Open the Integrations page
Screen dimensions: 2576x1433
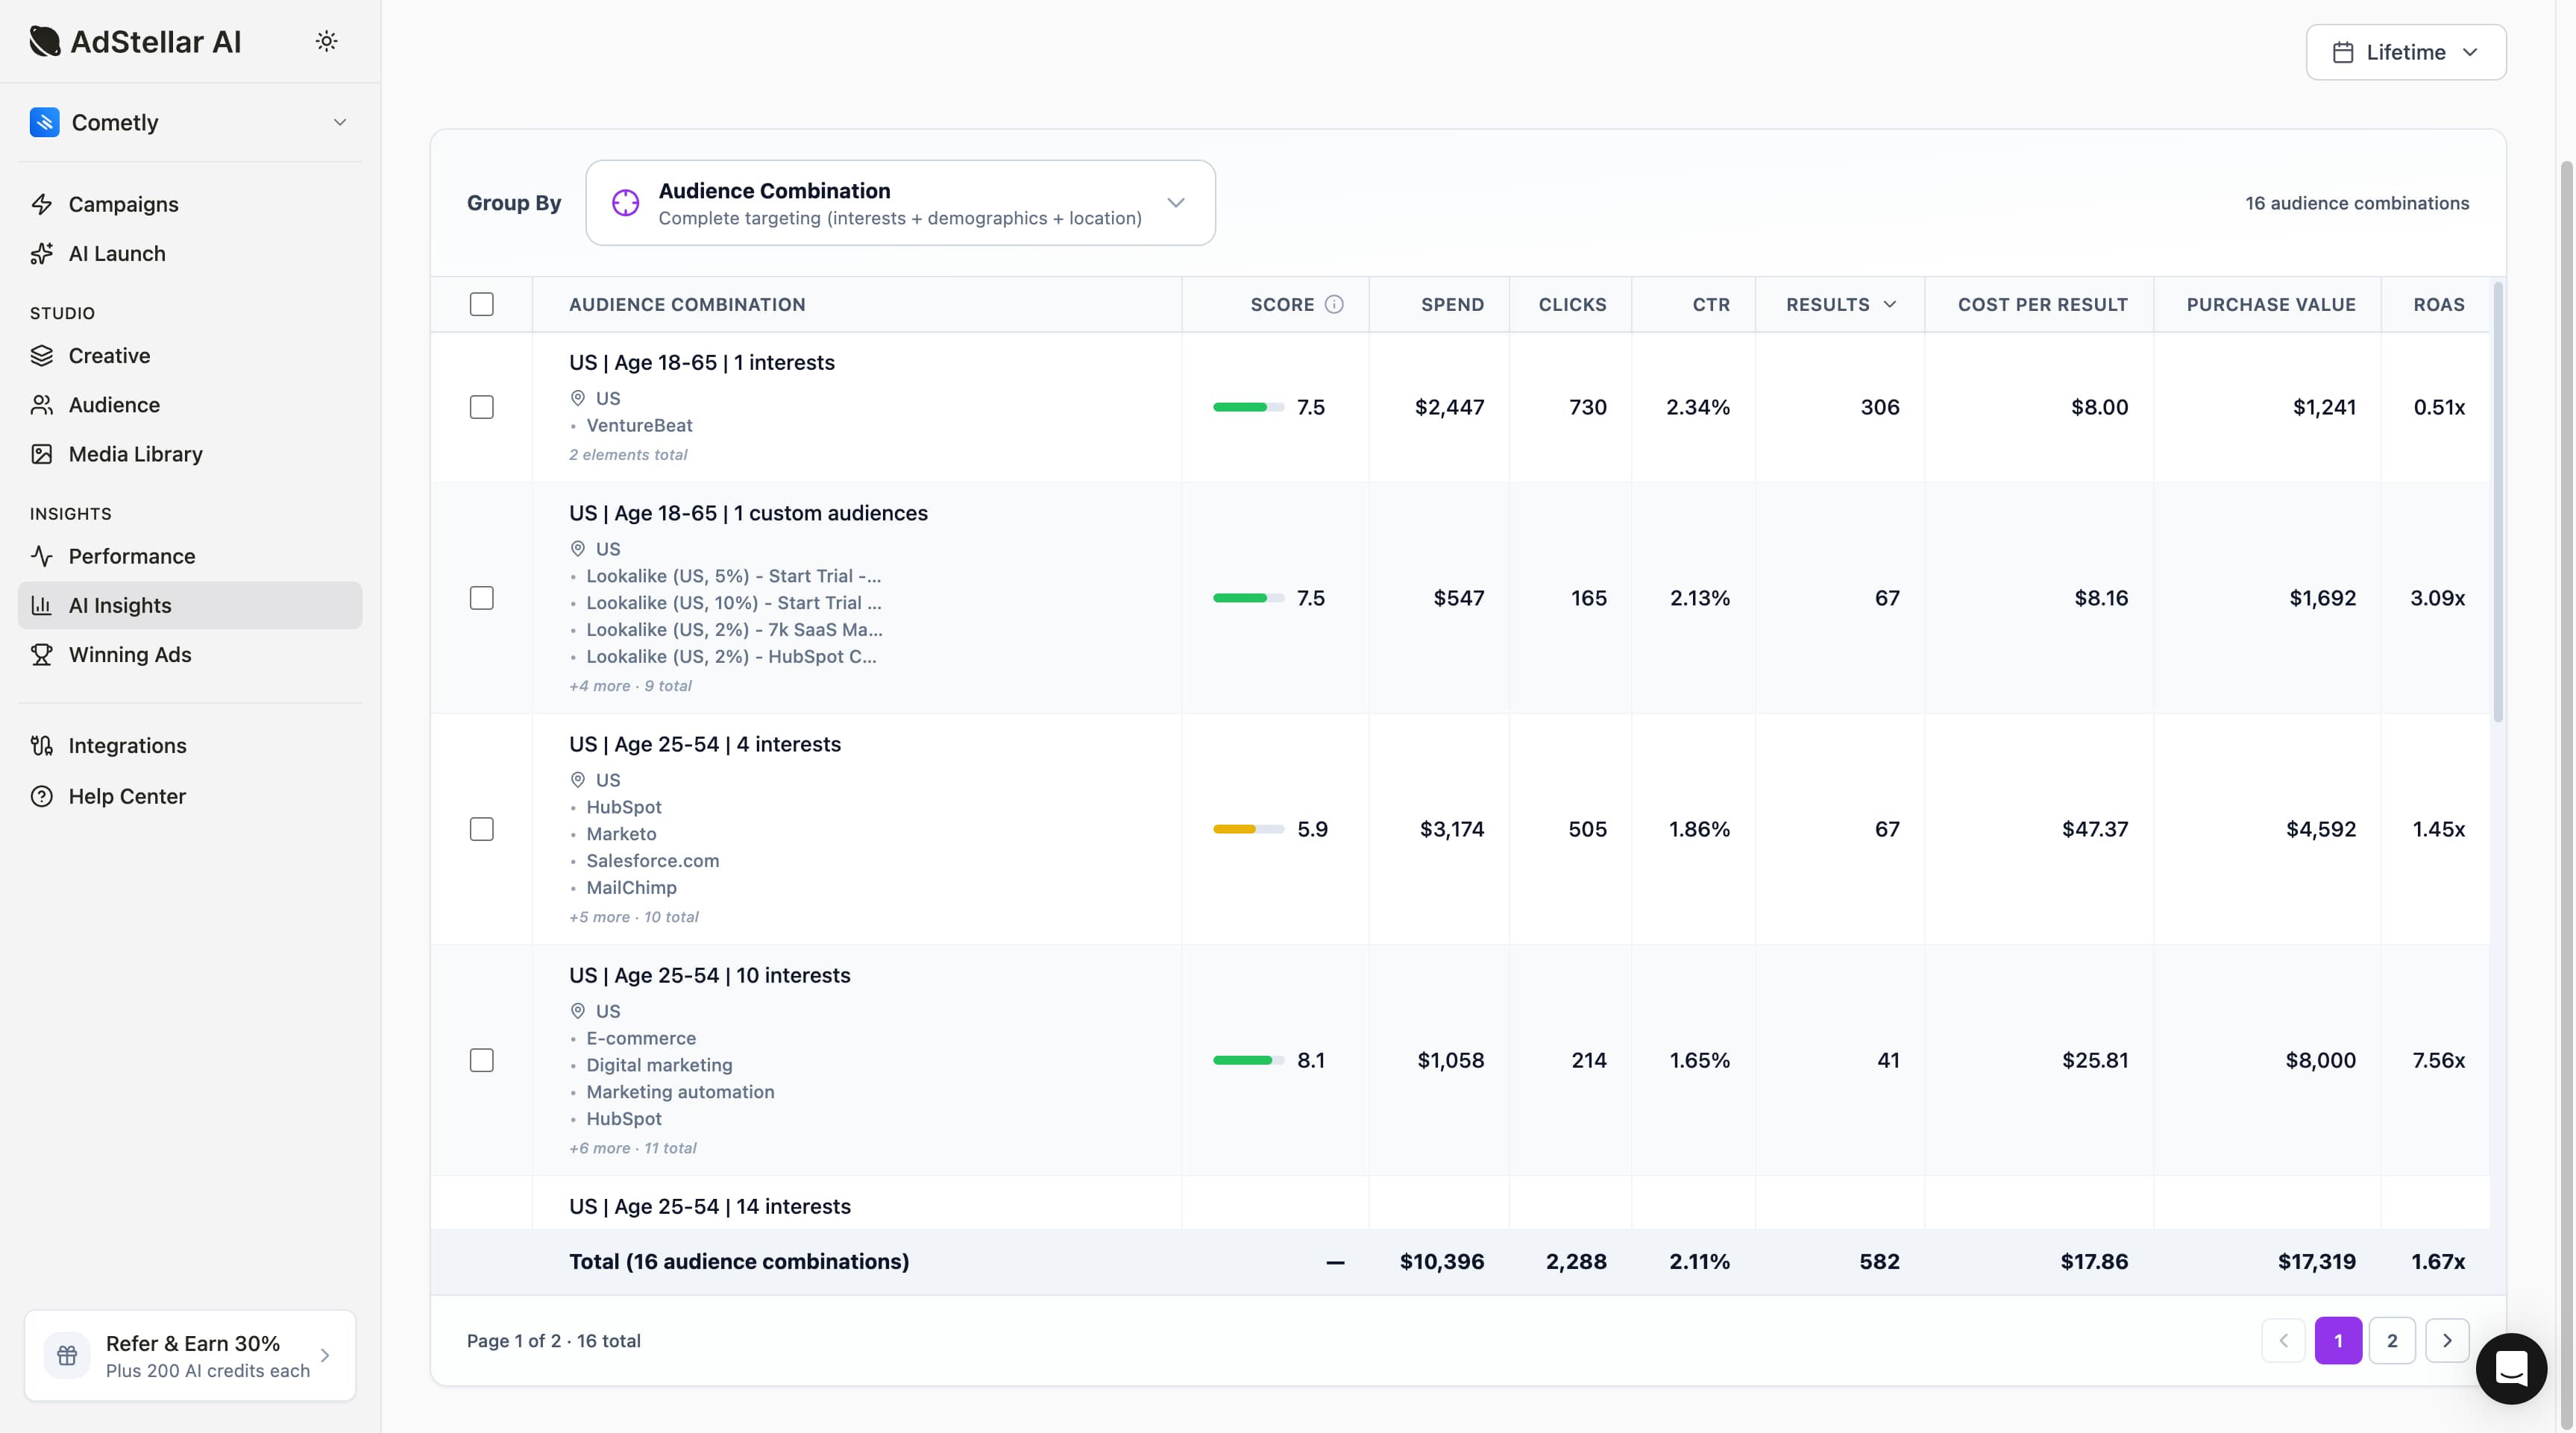coord(128,744)
